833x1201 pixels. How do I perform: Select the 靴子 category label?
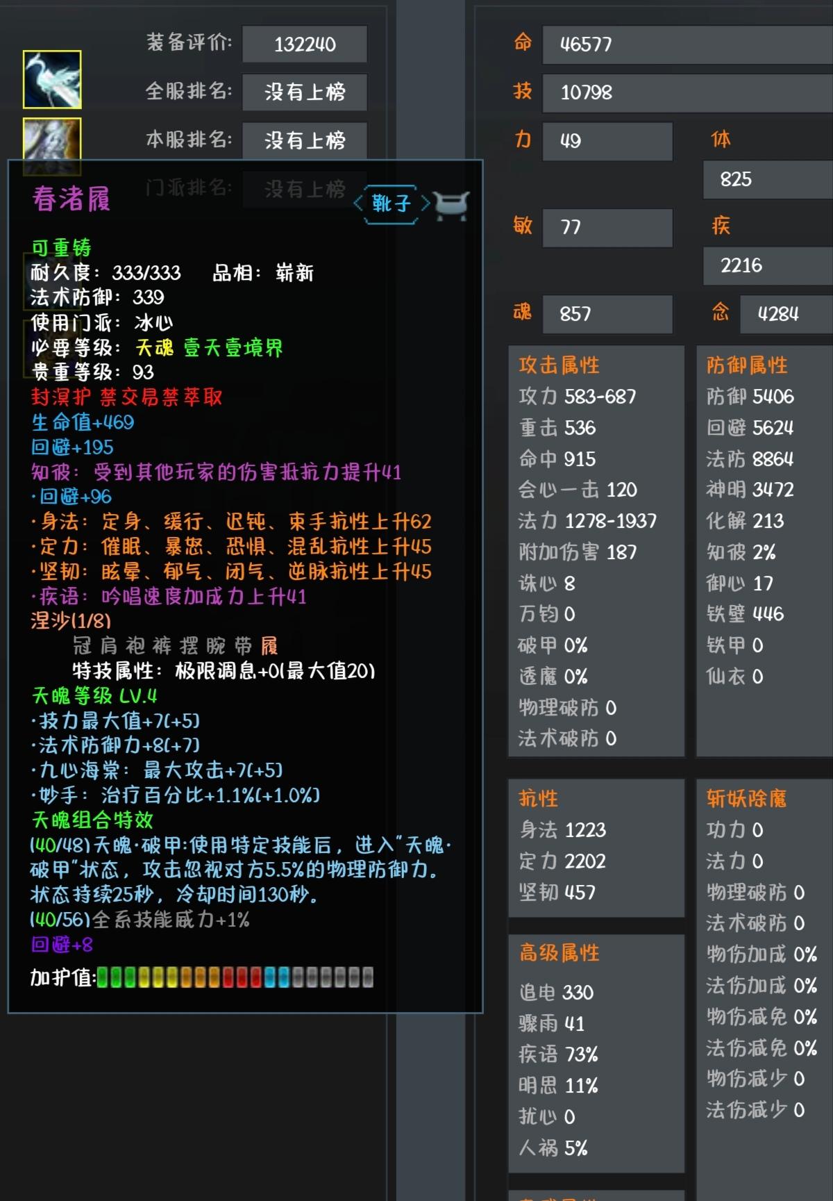click(x=392, y=204)
